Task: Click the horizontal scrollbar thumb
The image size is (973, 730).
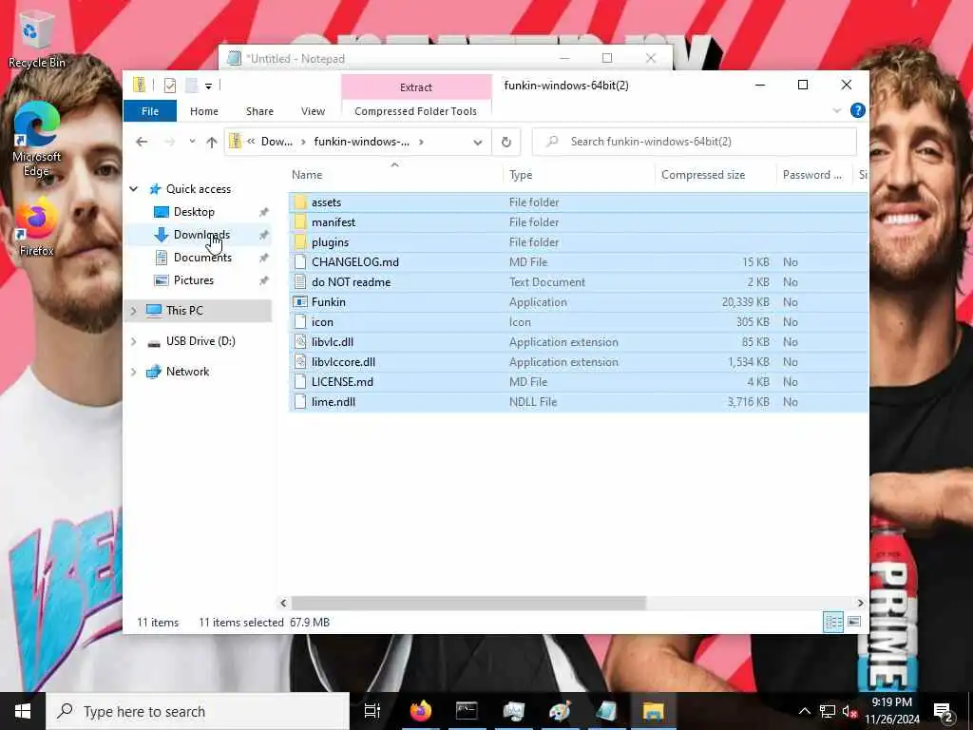Action: point(468,603)
